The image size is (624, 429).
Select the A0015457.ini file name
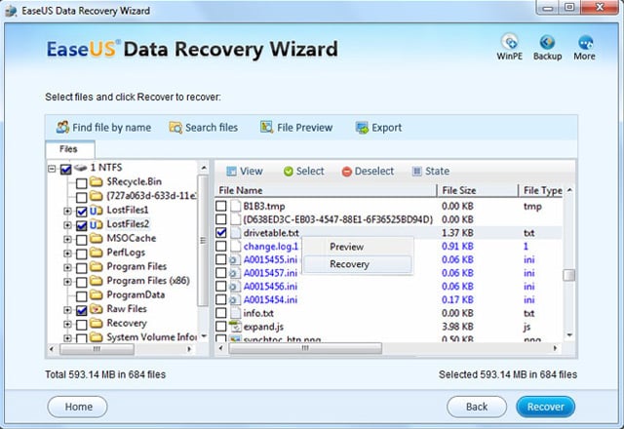tap(270, 273)
